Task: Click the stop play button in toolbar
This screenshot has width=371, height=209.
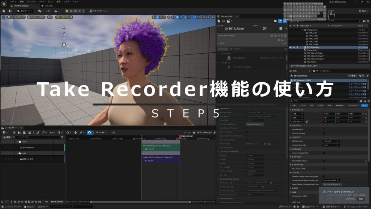Action: pos(75,11)
